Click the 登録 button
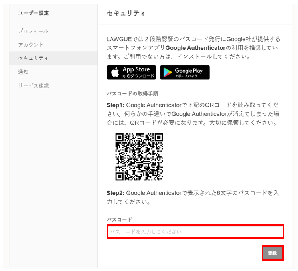 click(273, 253)
